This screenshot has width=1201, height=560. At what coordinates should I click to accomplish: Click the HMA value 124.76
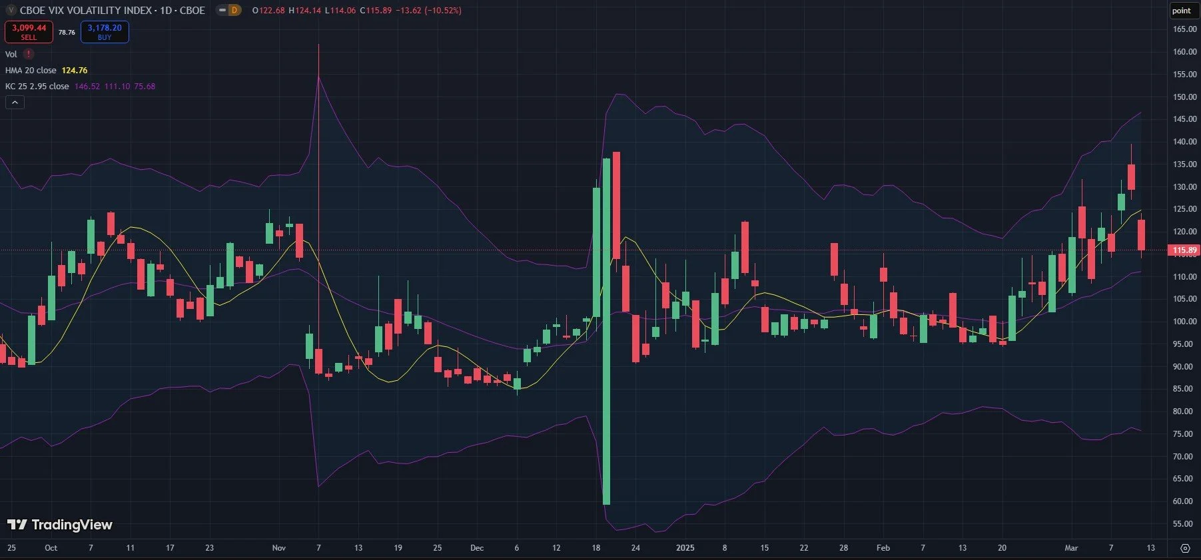[75, 70]
